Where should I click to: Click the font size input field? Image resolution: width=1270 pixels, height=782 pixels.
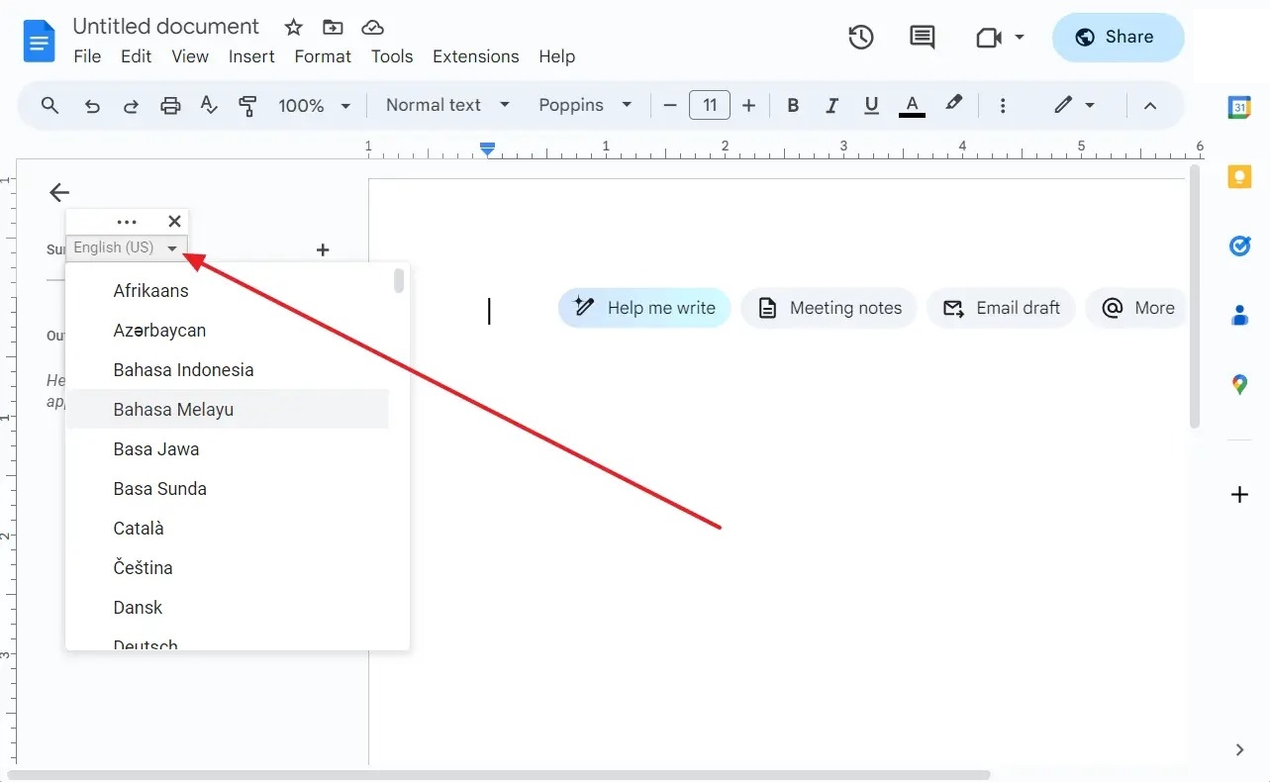pos(710,105)
